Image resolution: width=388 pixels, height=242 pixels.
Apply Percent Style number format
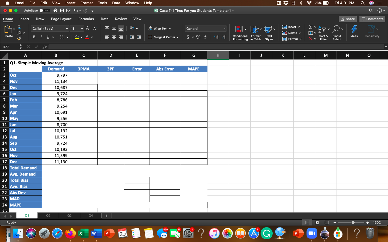[198, 37]
